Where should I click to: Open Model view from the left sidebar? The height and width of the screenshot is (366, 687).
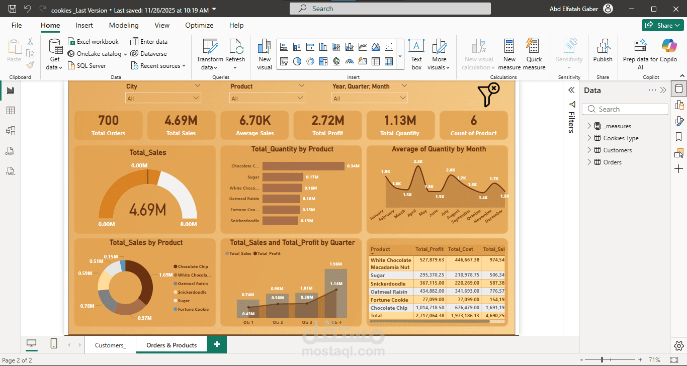tap(11, 130)
